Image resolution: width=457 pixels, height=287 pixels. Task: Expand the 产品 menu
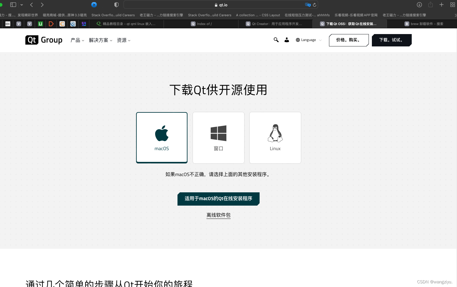click(x=77, y=40)
